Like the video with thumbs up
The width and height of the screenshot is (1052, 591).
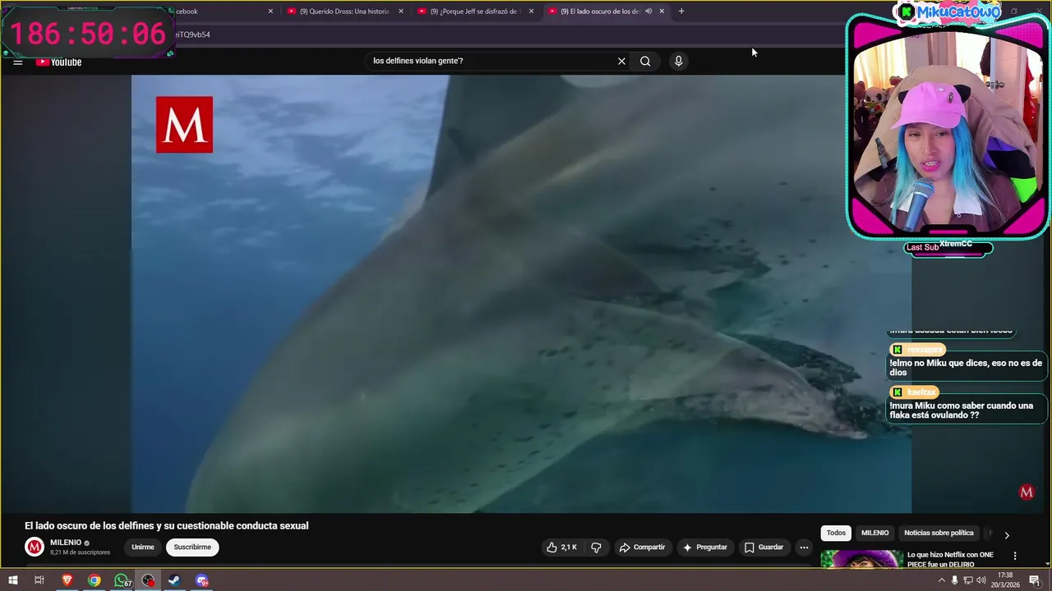[563, 547]
